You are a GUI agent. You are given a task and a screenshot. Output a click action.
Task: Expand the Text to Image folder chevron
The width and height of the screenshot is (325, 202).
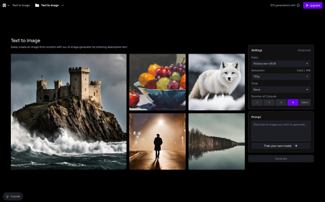pyautogui.click(x=63, y=5)
